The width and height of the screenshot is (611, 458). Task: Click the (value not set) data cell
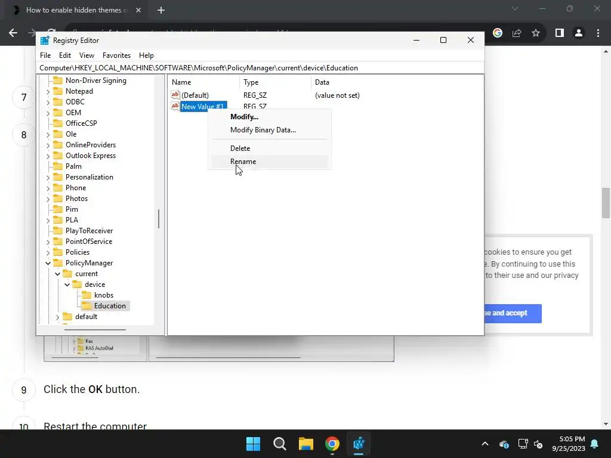point(337,95)
